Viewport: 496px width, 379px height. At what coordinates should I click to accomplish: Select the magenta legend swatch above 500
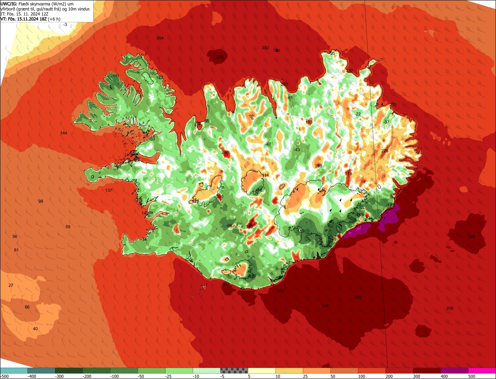[x=482, y=370]
